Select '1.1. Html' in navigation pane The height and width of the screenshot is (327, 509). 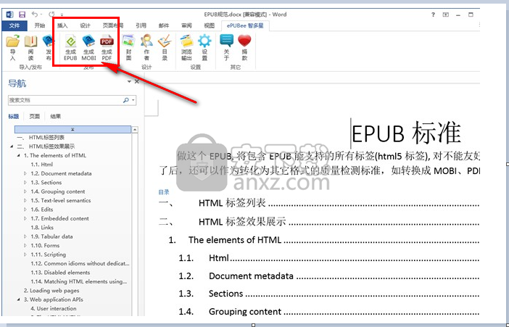pos(41,165)
